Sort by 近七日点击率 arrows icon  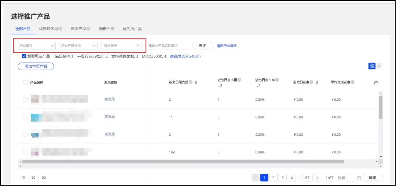(258, 86)
